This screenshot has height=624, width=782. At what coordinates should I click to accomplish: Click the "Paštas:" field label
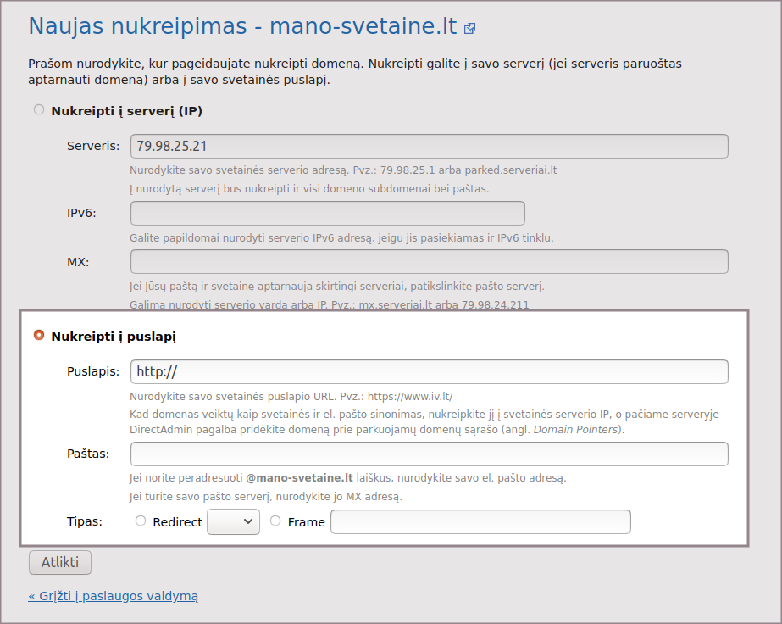88,454
